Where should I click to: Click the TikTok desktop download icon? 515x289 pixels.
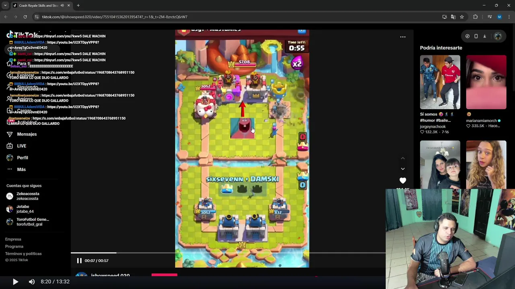484,36
